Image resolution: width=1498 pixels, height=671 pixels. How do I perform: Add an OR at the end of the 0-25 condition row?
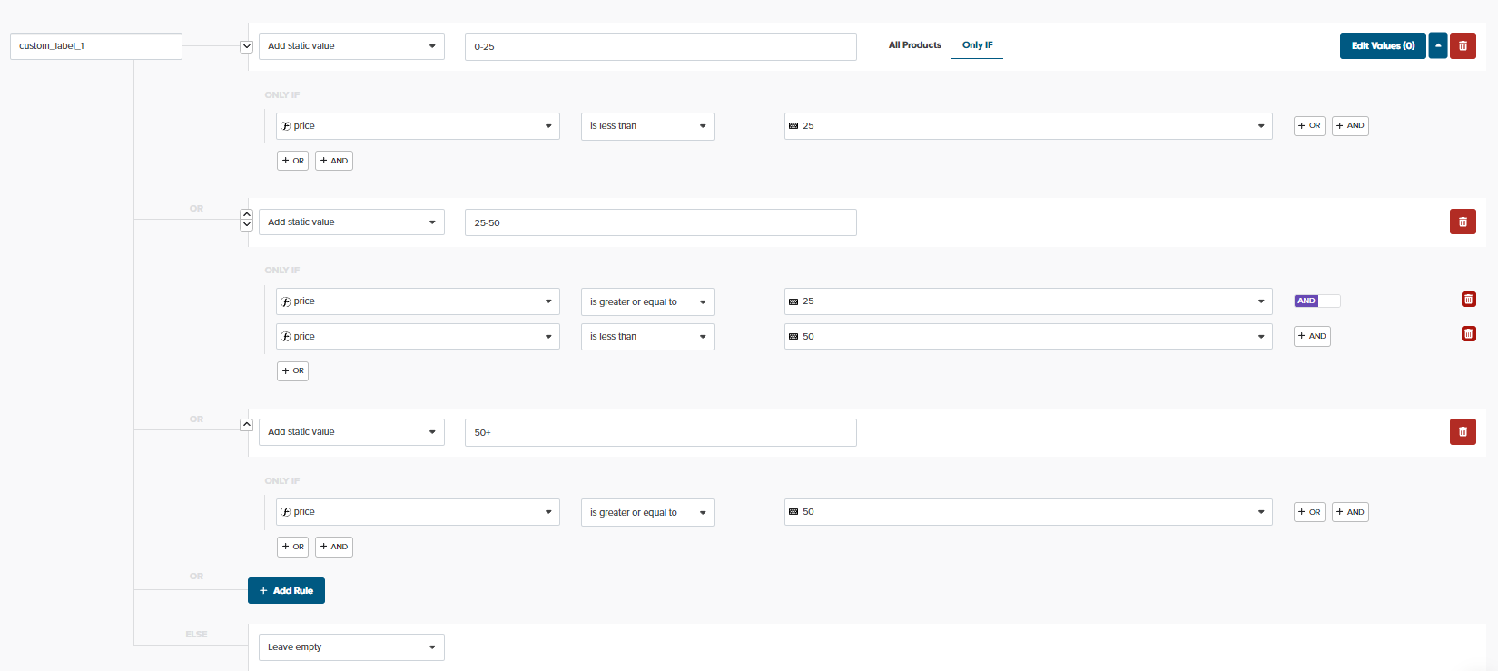pyautogui.click(x=1309, y=126)
